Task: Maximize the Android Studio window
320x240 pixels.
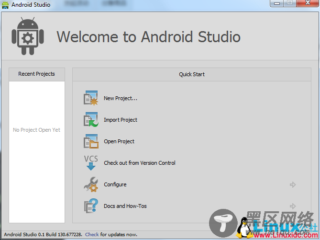Action: 289,3
